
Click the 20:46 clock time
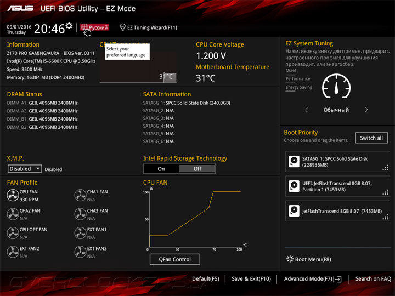pos(49,29)
